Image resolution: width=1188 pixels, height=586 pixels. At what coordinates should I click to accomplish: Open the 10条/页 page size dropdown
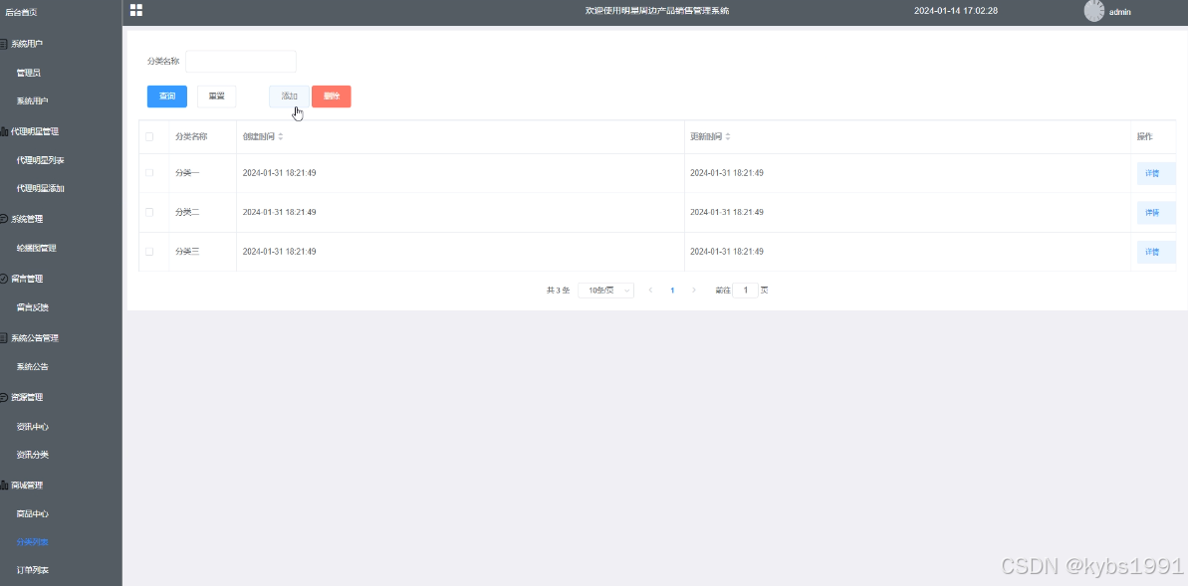tap(605, 290)
